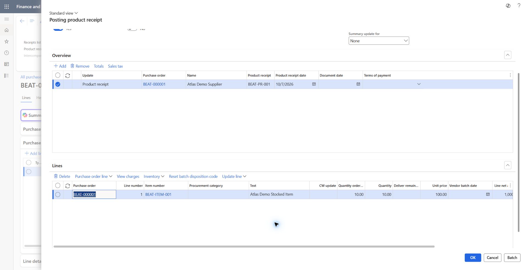Open the app launcher waffle icon
526x270 pixels.
7,7
